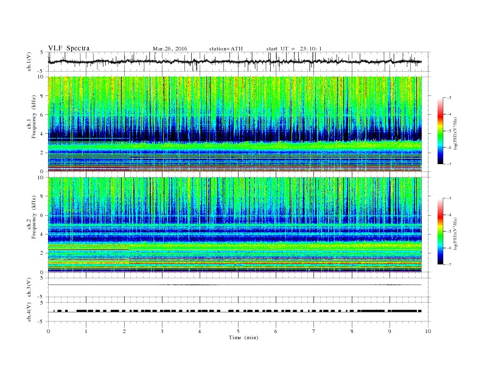Click the "start UT = 23:10:1" text

[294, 49]
